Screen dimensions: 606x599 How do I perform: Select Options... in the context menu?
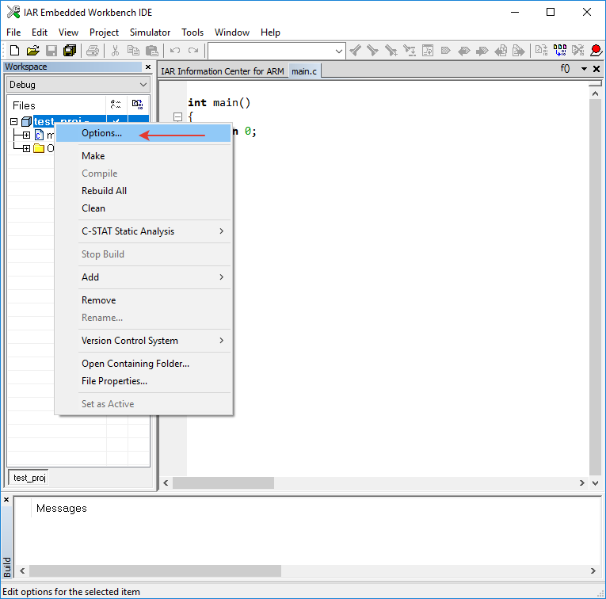pos(102,133)
